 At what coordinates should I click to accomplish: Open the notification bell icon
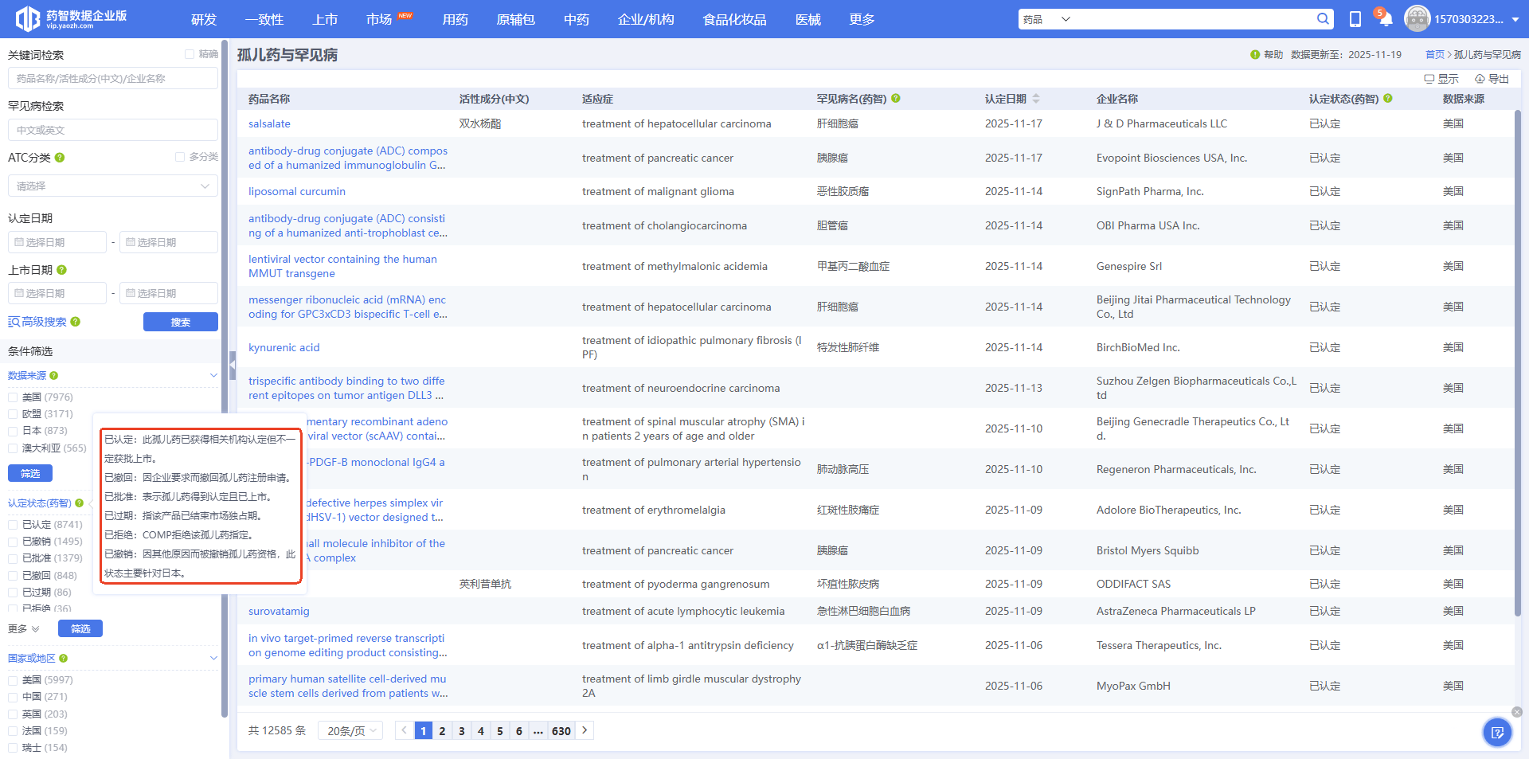1385,18
